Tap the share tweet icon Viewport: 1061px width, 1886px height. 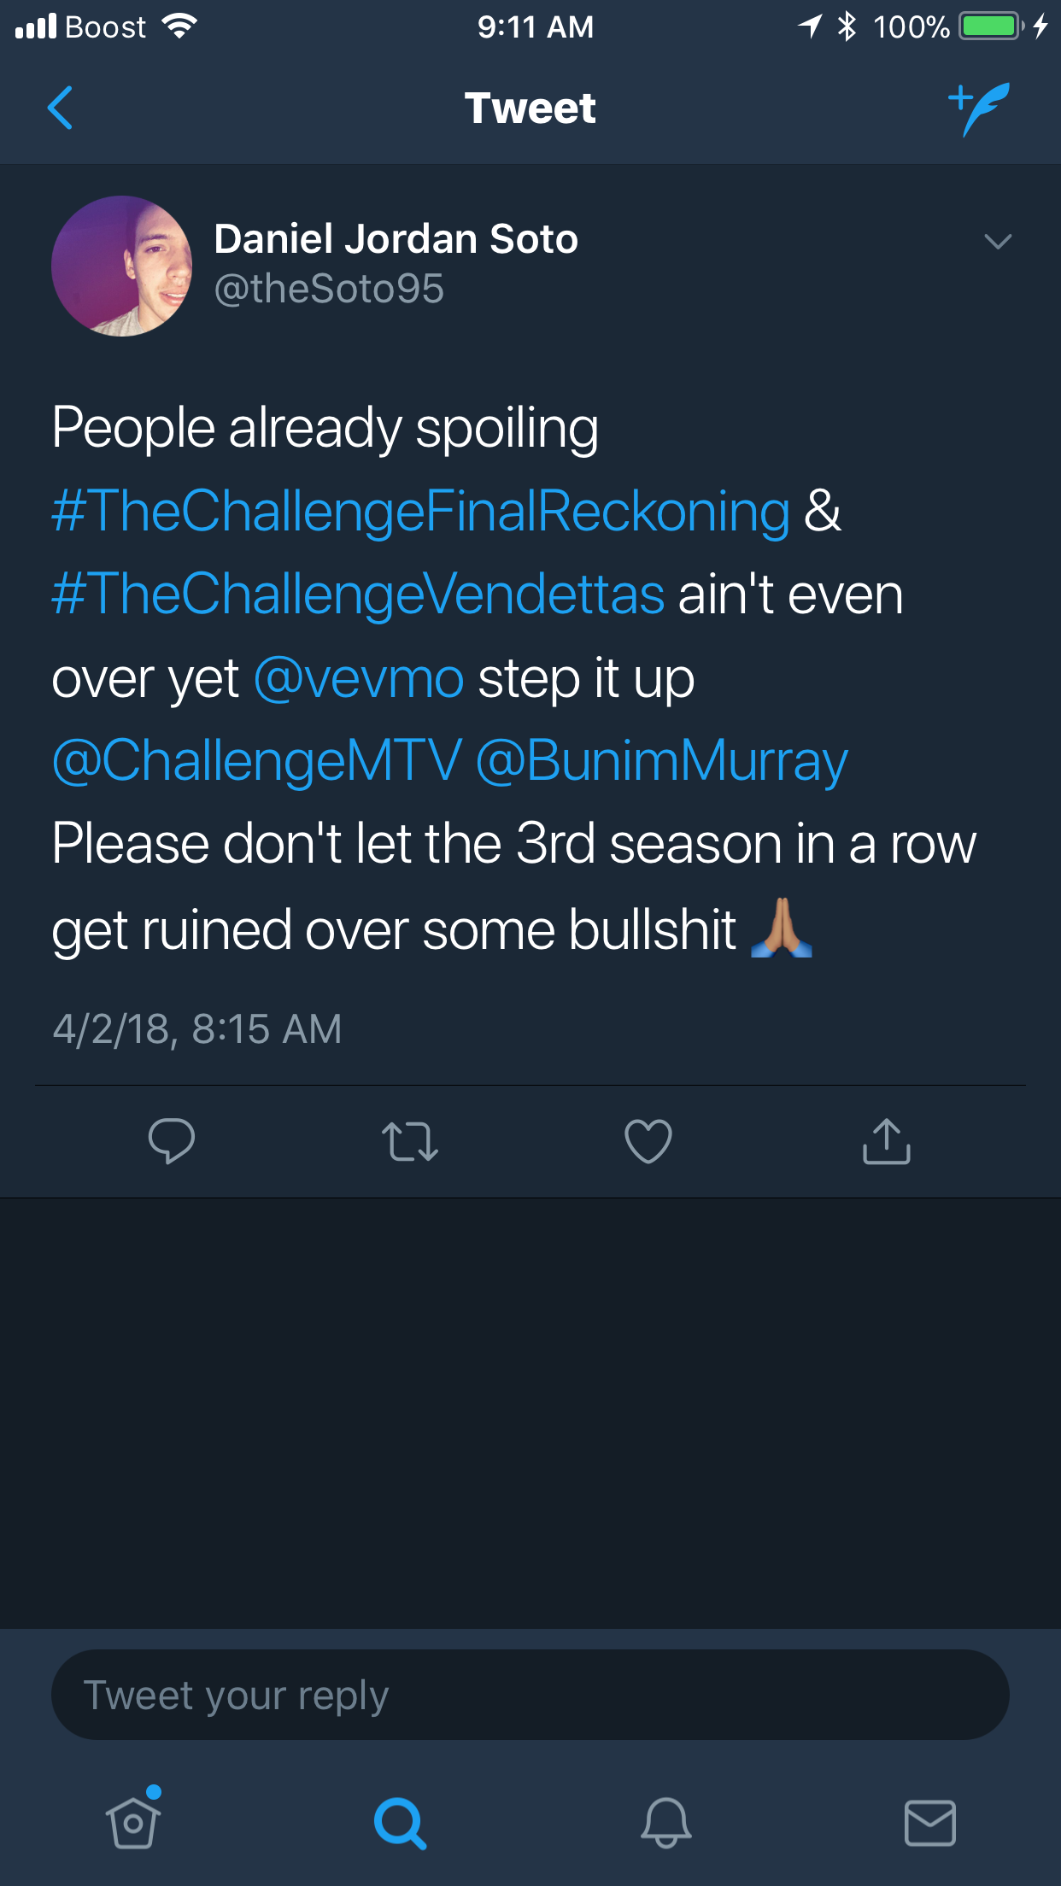tap(887, 1141)
